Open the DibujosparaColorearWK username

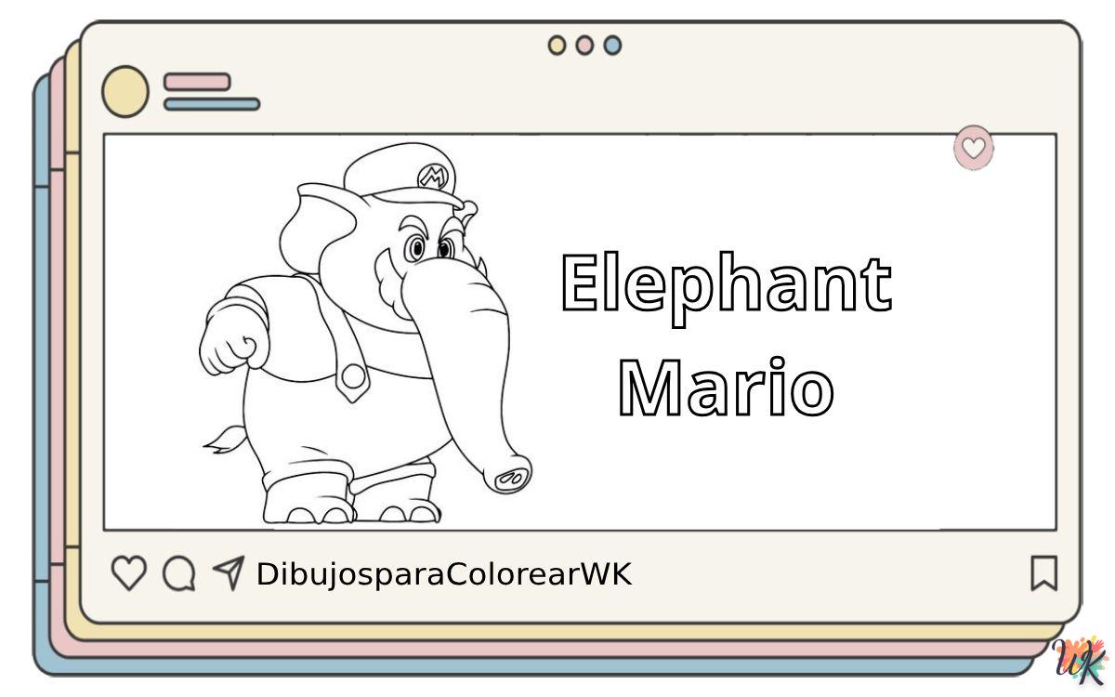click(444, 574)
